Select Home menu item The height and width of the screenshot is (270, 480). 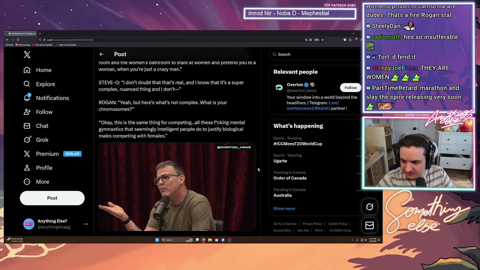pyautogui.click(x=43, y=70)
